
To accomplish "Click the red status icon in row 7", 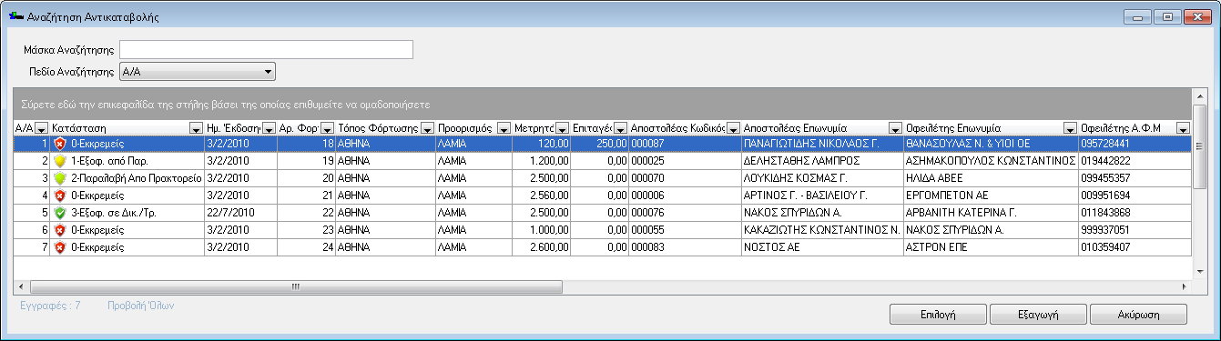I will pyautogui.click(x=60, y=247).
